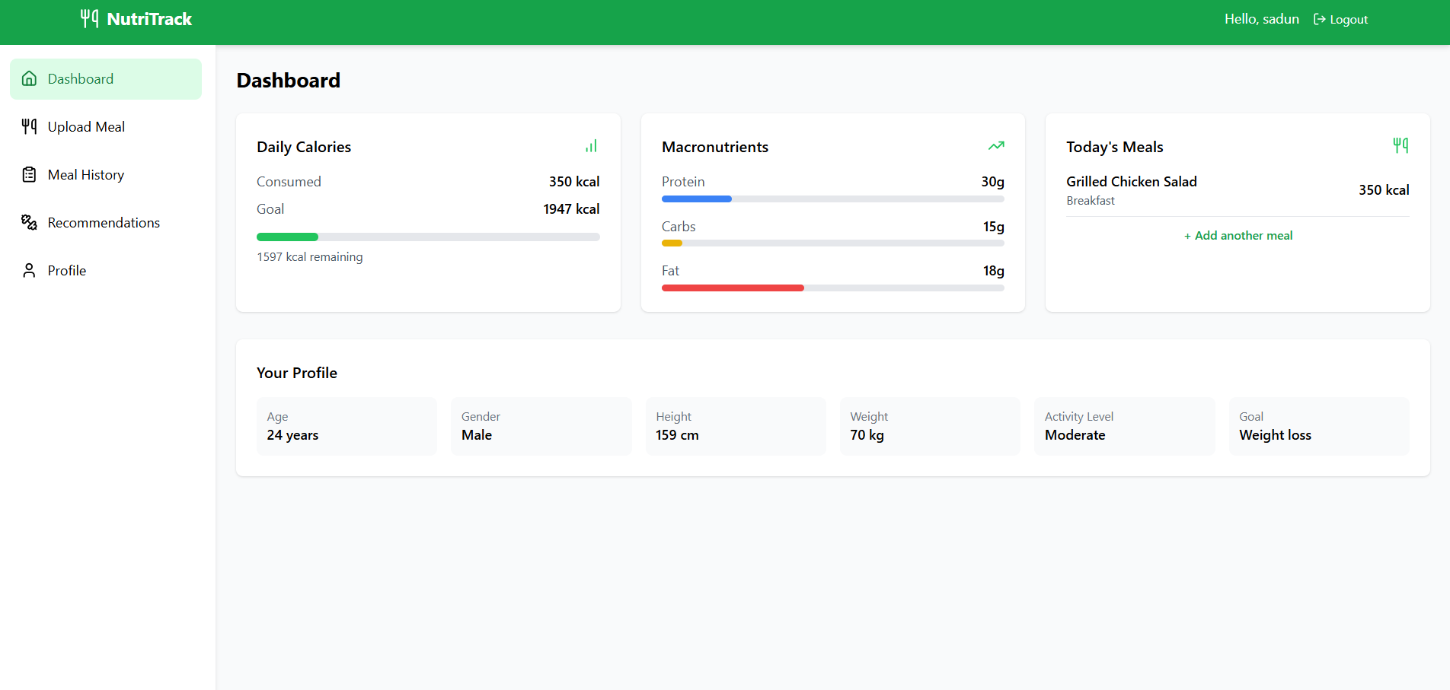Open the Meal History page
The image size is (1450, 690).
pyautogui.click(x=86, y=175)
